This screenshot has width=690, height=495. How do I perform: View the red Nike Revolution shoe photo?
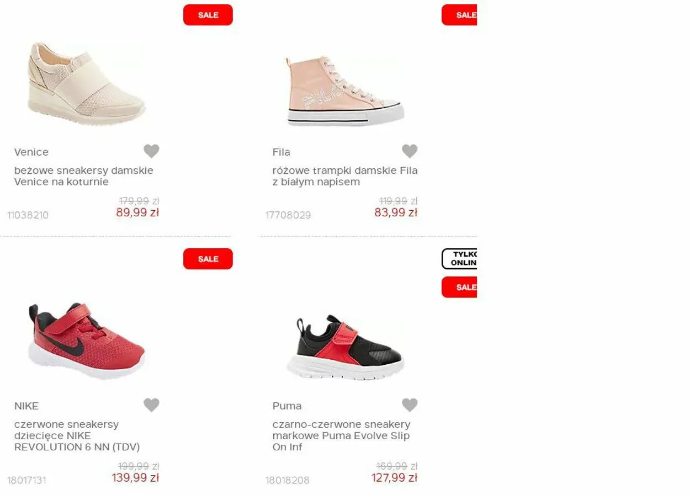(87, 340)
